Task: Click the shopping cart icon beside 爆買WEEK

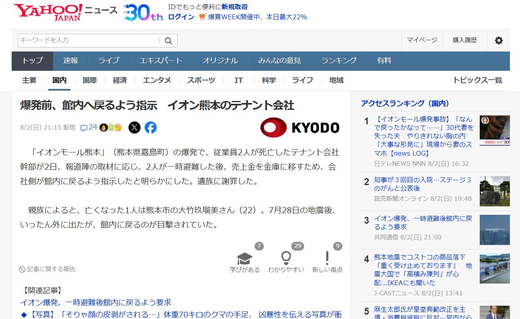Action: tap(203, 17)
